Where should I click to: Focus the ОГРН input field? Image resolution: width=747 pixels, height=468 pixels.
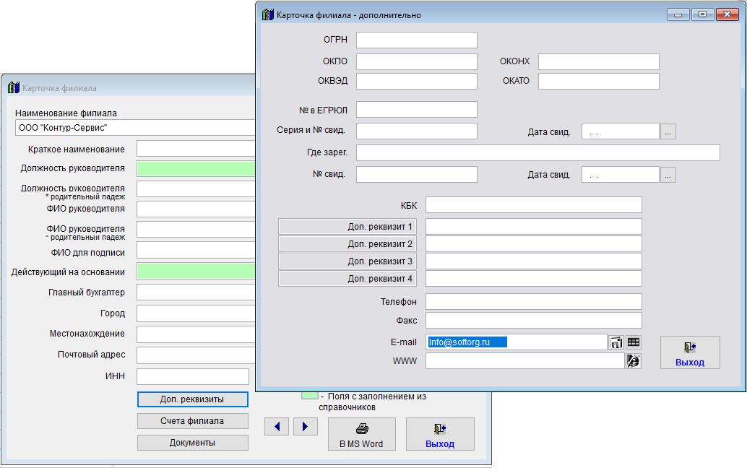[x=417, y=40]
